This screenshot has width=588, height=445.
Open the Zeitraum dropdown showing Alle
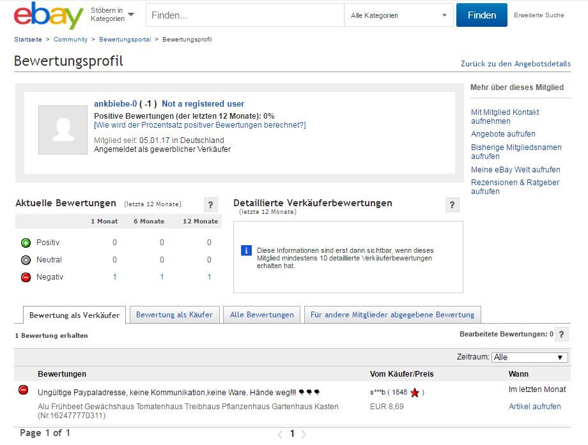pos(529,357)
